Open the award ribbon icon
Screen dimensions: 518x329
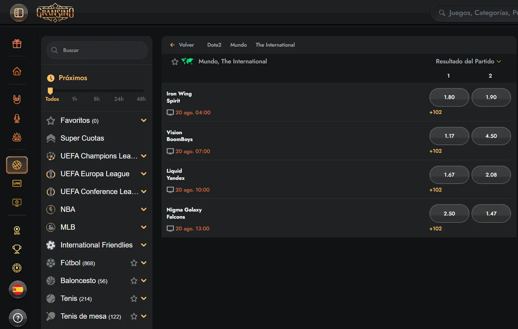pyautogui.click(x=17, y=230)
